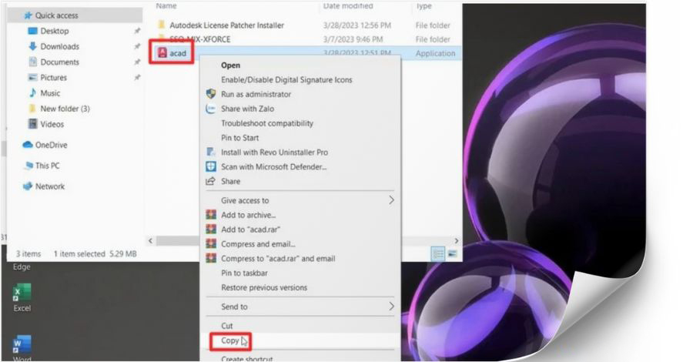Open the Downloads folder in sidebar
693x362 pixels.
(59, 46)
